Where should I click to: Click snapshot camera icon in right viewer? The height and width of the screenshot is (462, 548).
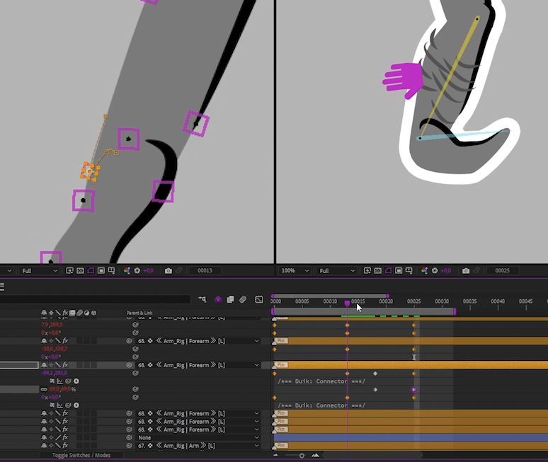pos(466,271)
